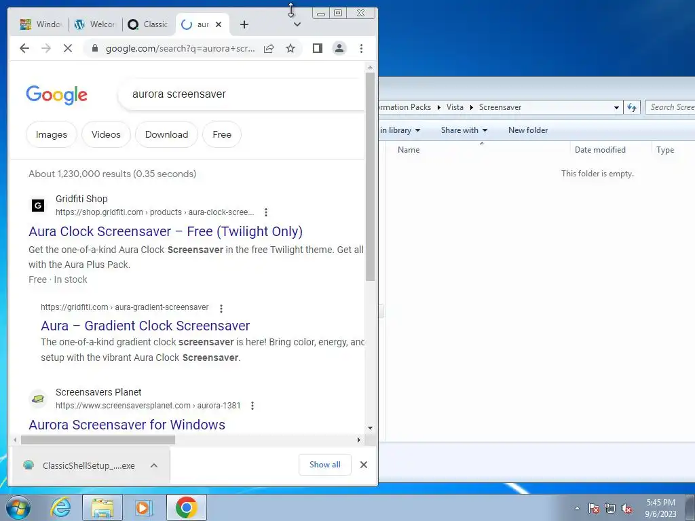Open Aura Clock Screensaver Free result
695x521 pixels.
click(x=166, y=231)
